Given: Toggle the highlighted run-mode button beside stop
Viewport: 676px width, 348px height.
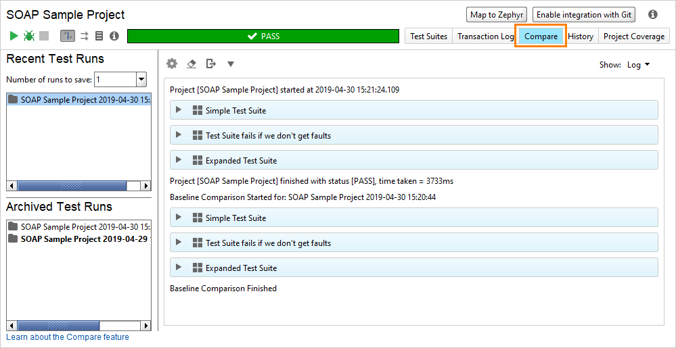Looking at the screenshot, I should click(x=67, y=36).
